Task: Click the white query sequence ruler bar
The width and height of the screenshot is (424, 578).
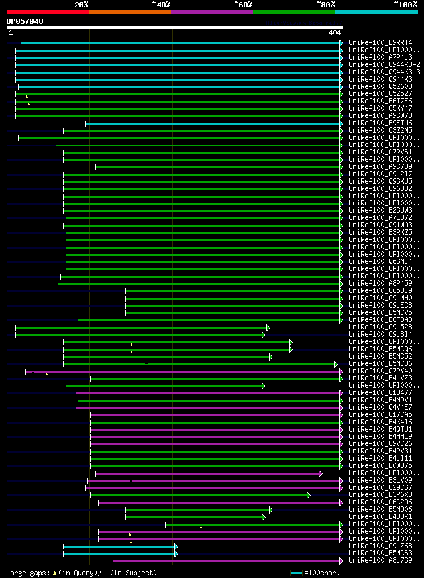Action: point(175,27)
